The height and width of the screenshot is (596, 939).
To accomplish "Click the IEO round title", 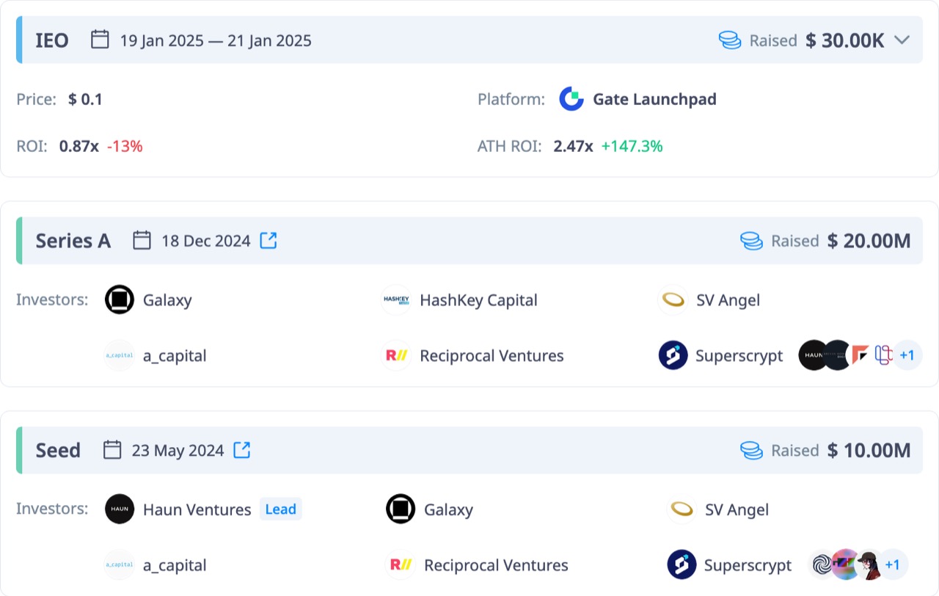I will [x=52, y=40].
